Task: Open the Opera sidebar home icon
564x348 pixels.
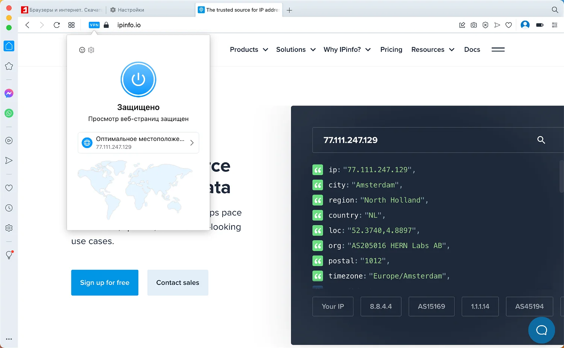Action: (x=9, y=46)
